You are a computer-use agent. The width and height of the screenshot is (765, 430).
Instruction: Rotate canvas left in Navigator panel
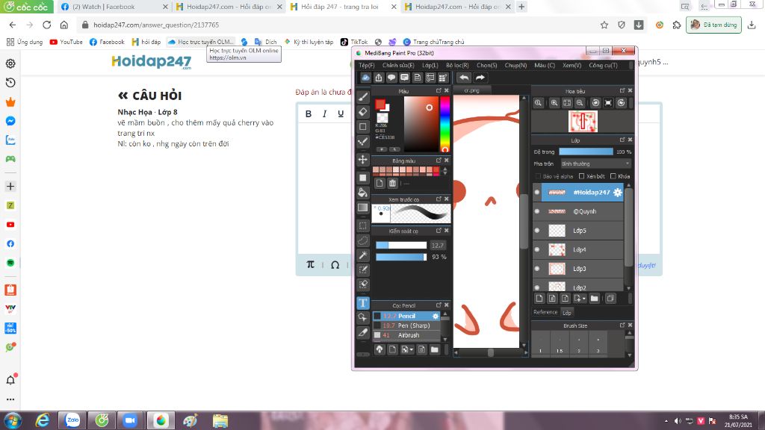(595, 103)
